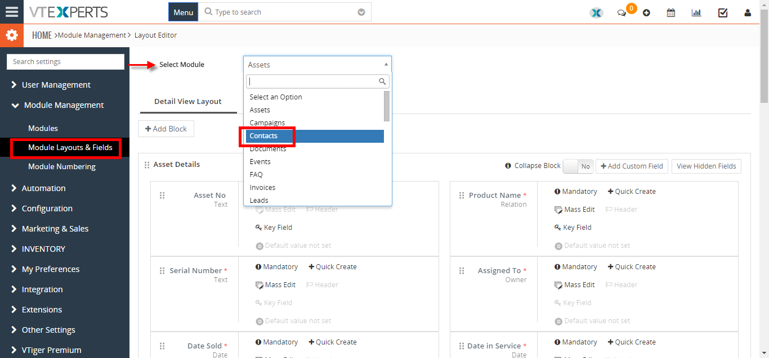
Task: Grab the Serial Number field drag handle
Action: pyautogui.click(x=162, y=271)
